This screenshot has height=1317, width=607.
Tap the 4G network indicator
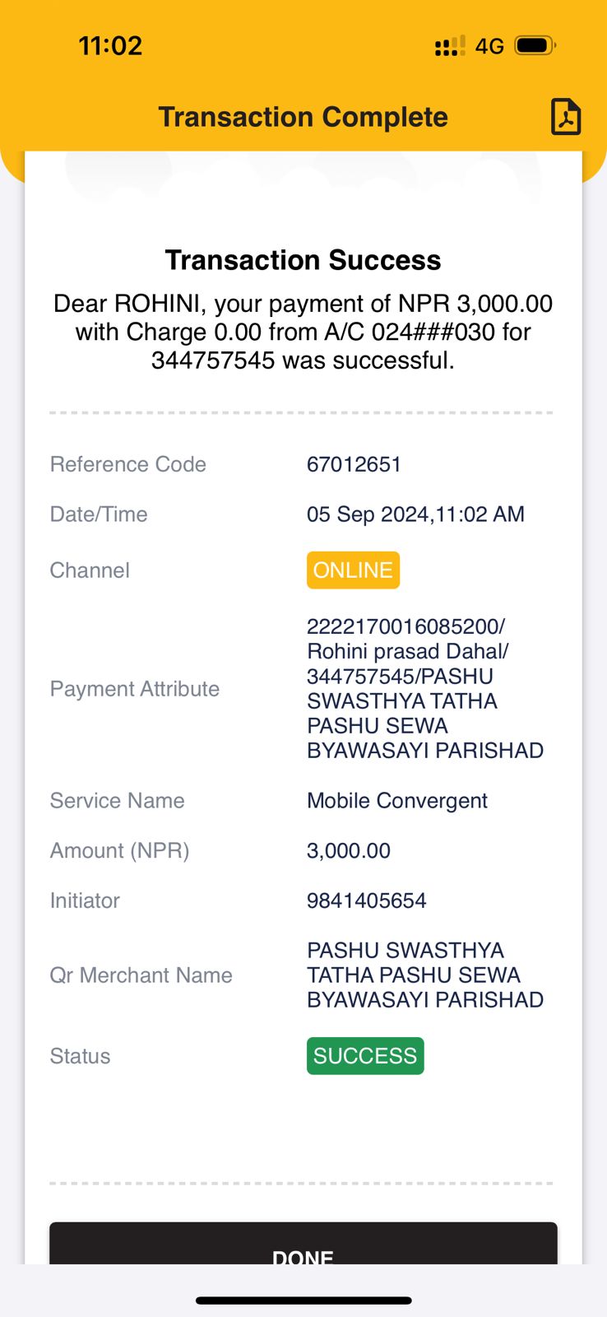[x=489, y=46]
